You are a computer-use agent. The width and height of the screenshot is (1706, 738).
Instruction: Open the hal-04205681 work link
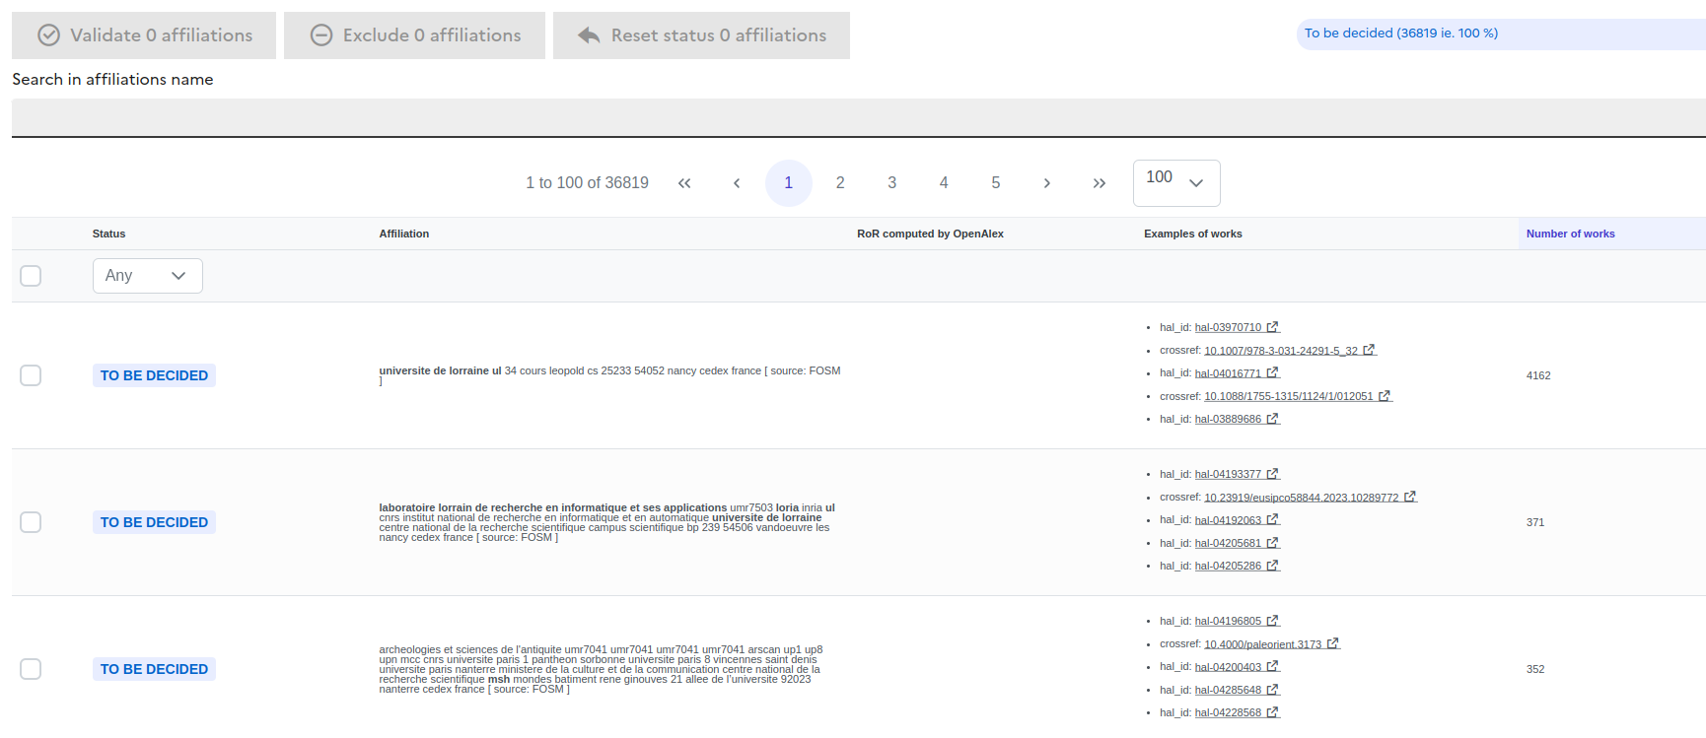pyautogui.click(x=1227, y=543)
